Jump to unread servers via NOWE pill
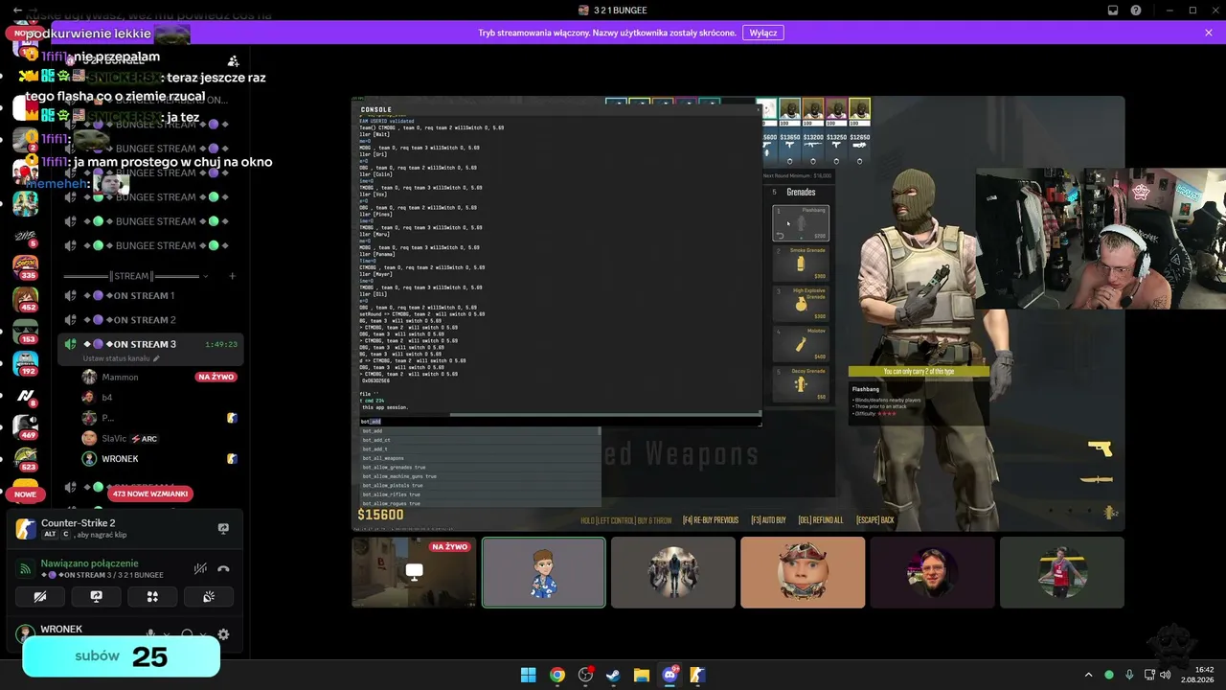This screenshot has height=690, width=1226. [24, 494]
